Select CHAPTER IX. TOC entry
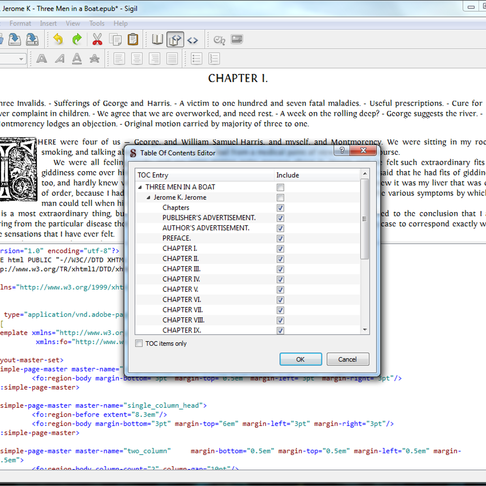486x486 pixels. pyautogui.click(x=182, y=330)
